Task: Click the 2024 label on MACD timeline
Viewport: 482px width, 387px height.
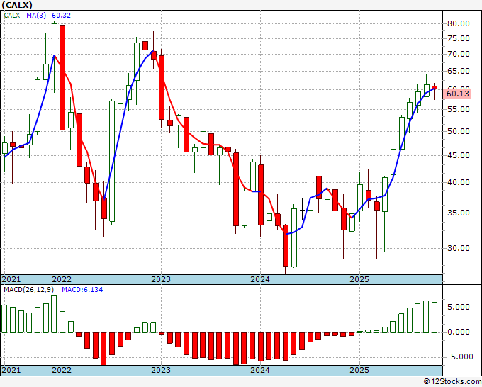Action: click(x=260, y=370)
